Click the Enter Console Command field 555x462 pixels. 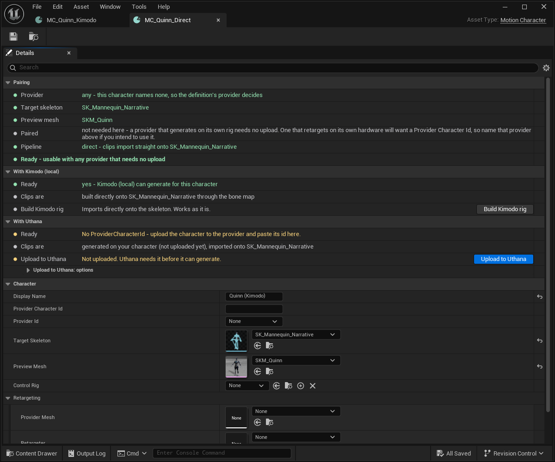[222, 453]
